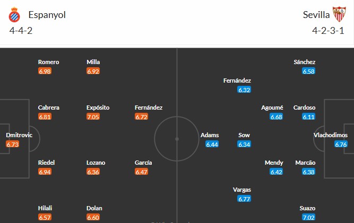
Task: Open player Expósito's profile
Action: click(98, 108)
